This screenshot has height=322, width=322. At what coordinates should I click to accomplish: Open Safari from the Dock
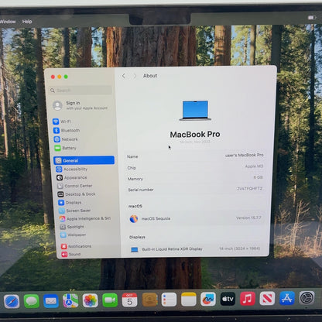pos(12,301)
